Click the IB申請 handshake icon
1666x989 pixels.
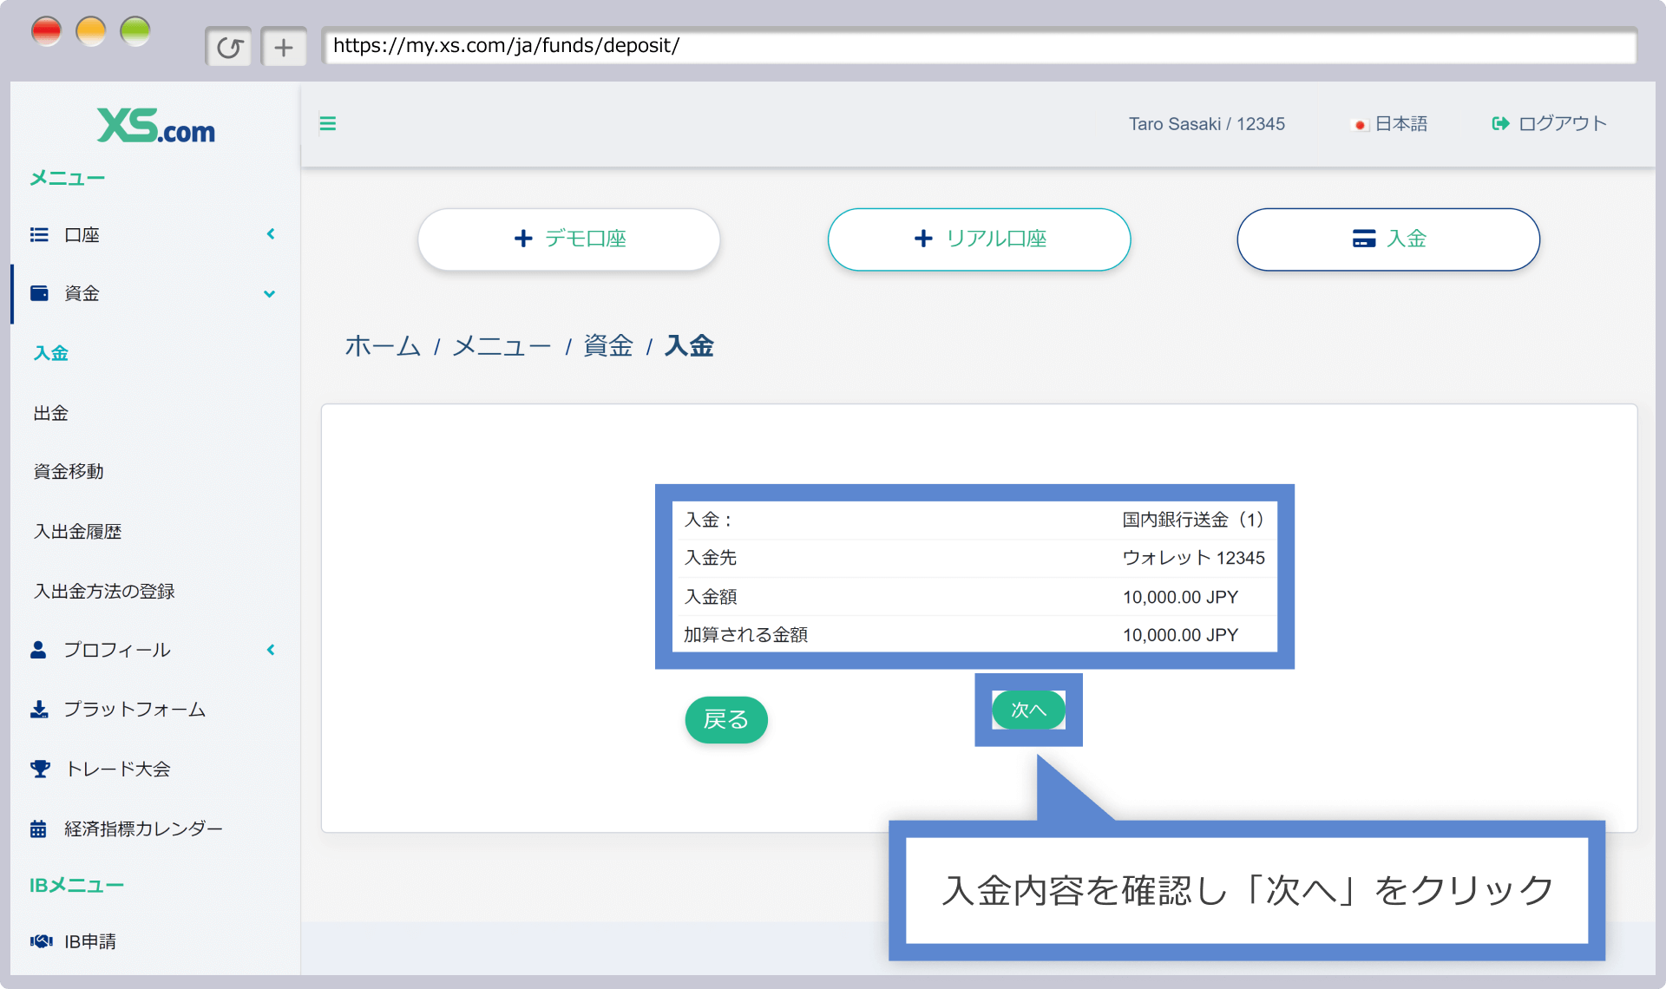41,941
